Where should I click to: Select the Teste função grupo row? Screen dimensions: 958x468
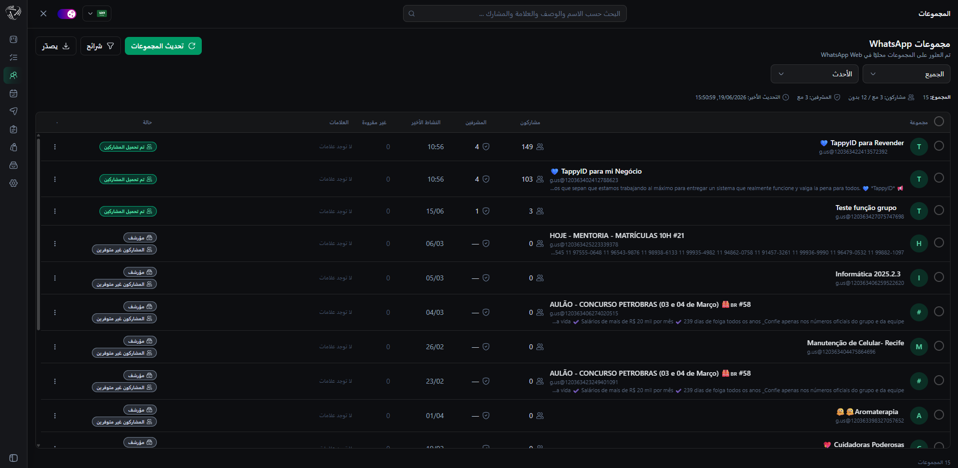939,210
